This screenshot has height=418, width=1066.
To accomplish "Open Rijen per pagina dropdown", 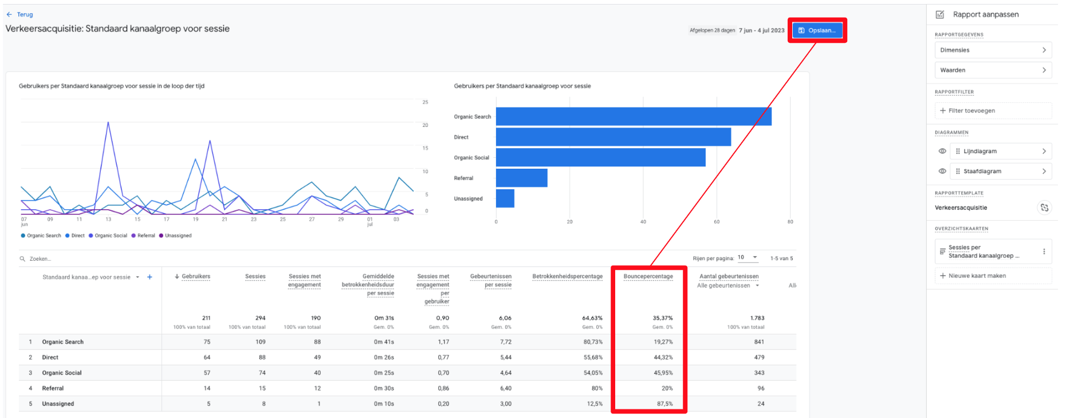I will (748, 258).
